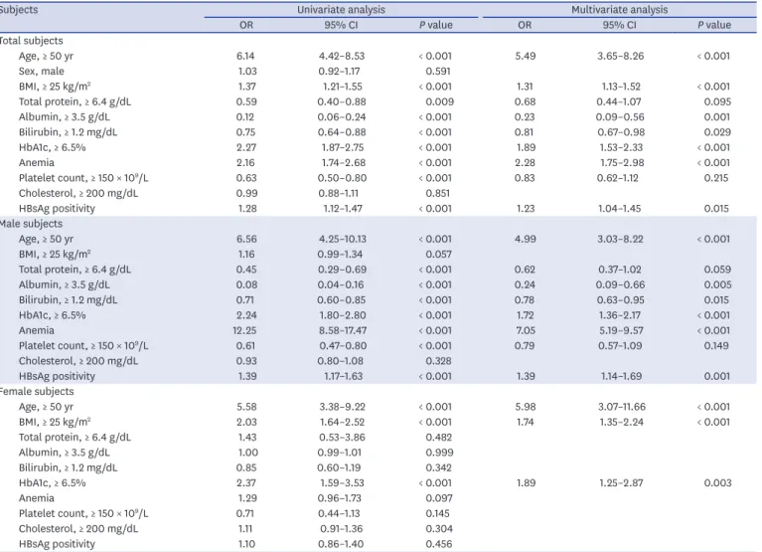Select the P value 0.009
762x552 pixels.
[440, 101]
